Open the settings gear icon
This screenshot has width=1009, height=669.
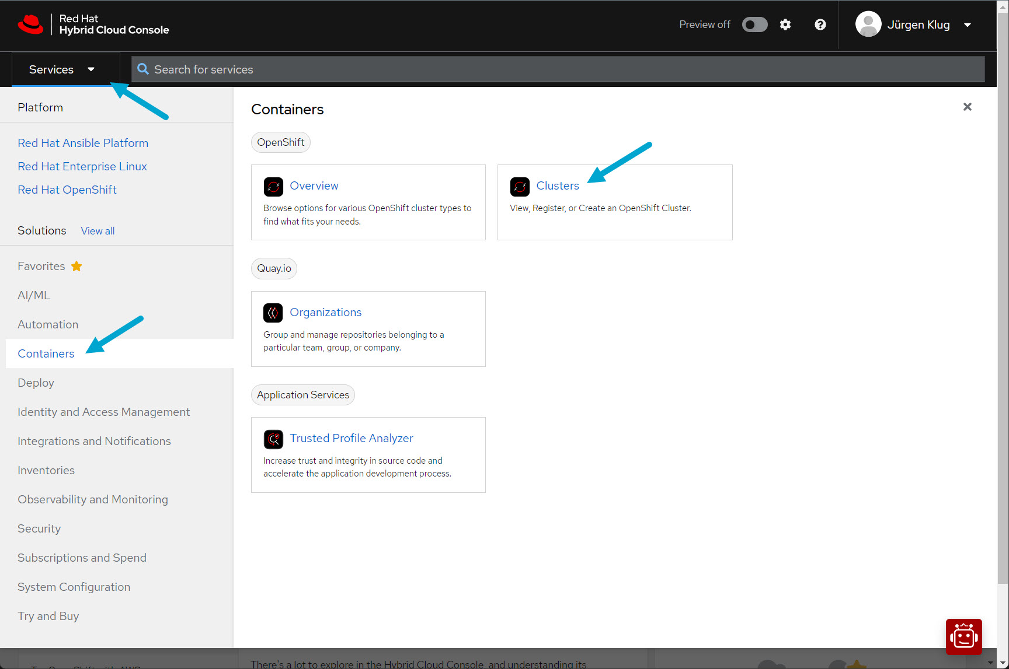tap(785, 24)
